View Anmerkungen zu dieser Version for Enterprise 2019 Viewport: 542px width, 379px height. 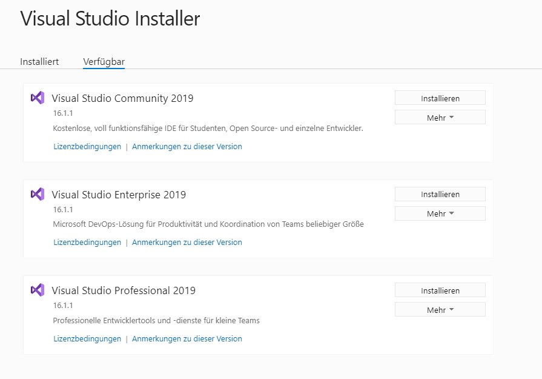click(186, 242)
